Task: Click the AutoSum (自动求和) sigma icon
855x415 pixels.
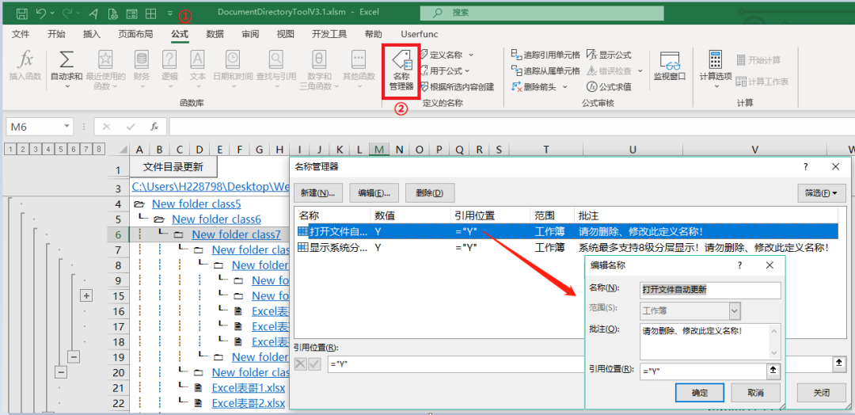Action: tap(66, 59)
